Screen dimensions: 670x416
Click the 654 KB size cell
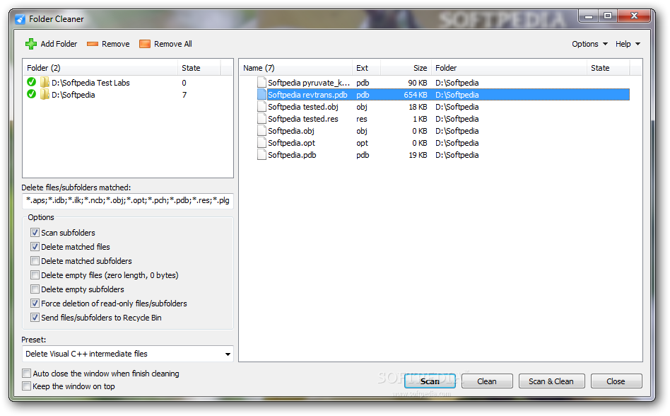[416, 95]
